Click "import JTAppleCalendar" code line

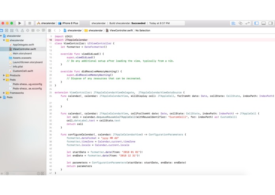pyautogui.click(x=71, y=40)
